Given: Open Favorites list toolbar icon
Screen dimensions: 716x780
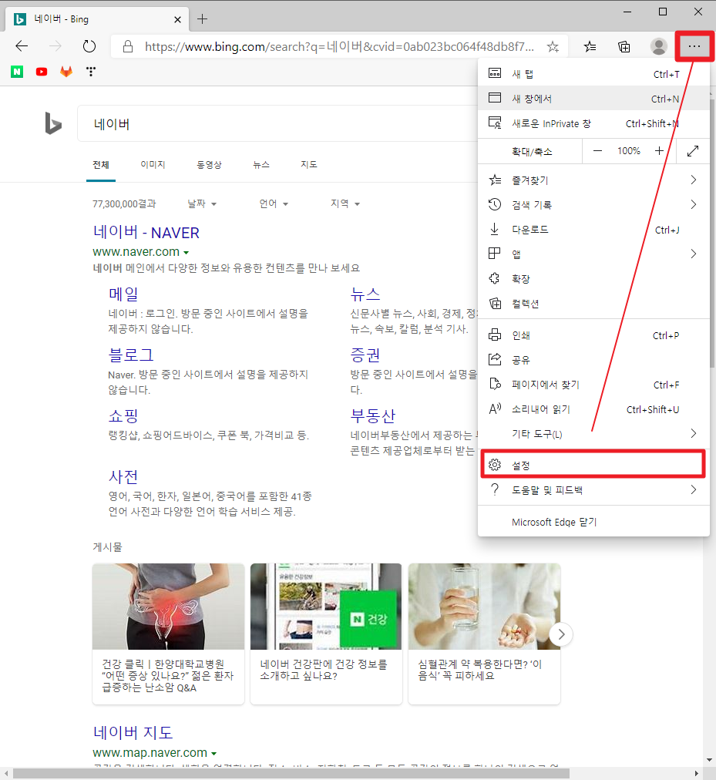Looking at the screenshot, I should pyautogui.click(x=590, y=47).
